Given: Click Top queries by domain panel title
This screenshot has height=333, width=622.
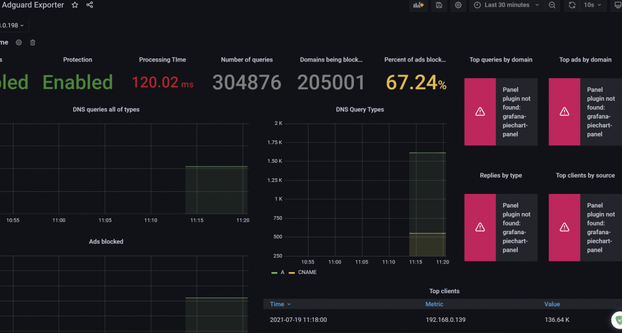Looking at the screenshot, I should [x=501, y=60].
